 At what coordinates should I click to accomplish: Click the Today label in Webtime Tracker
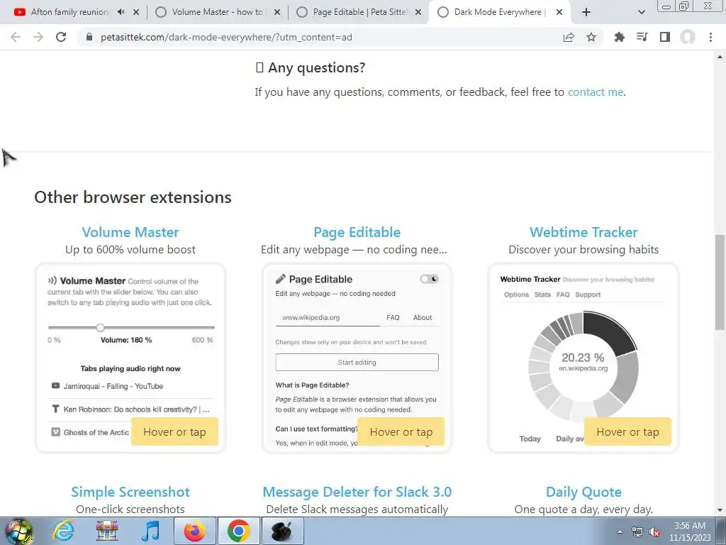[530, 439]
